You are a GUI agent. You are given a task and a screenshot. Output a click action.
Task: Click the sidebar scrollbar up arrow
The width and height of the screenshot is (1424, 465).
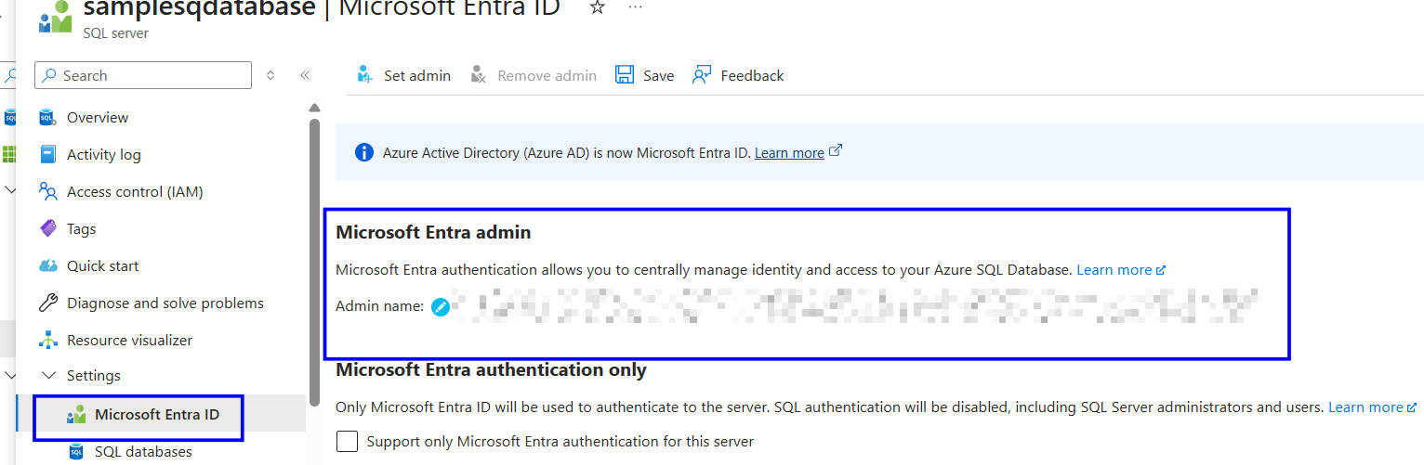[314, 108]
